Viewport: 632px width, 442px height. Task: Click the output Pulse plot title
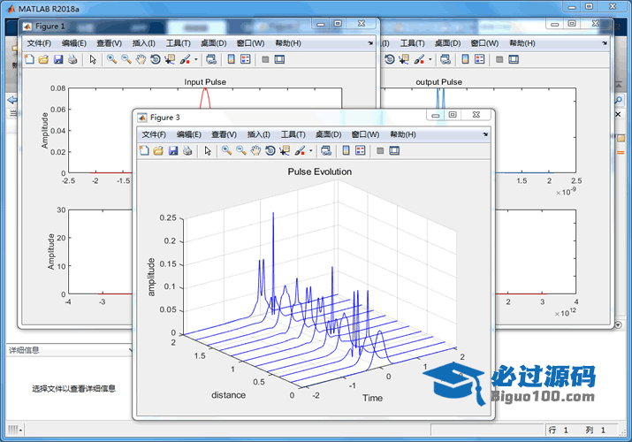coord(439,82)
